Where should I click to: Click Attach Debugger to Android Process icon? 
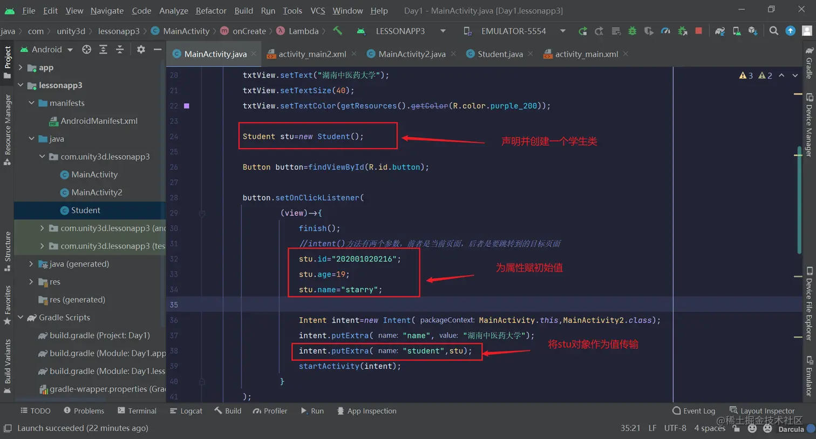[682, 31]
